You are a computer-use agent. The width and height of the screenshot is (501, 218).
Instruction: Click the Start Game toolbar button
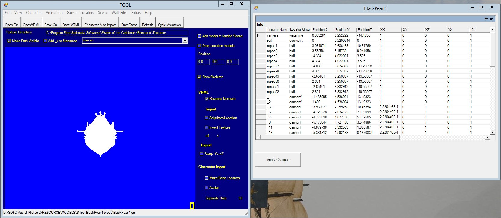pos(129,23)
